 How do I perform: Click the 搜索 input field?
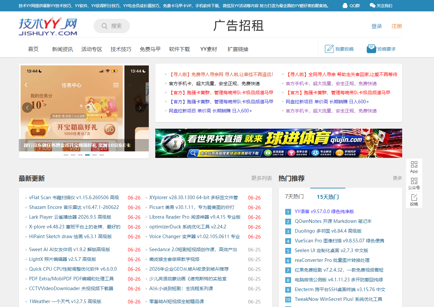click(112, 26)
